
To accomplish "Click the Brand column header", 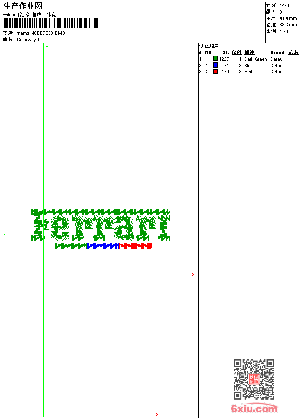I will 277,52.
